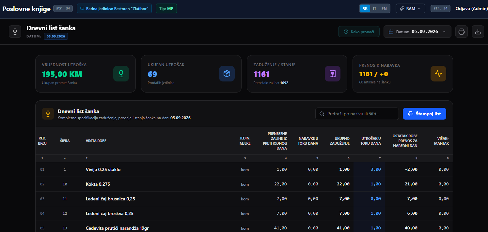Click yellow glass icon in table panel header
Image resolution: width=488 pixels, height=232 pixels.
(x=48, y=114)
